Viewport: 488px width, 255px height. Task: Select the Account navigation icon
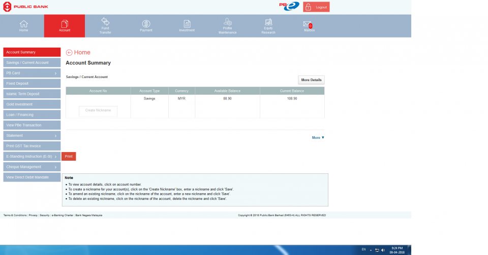click(65, 26)
